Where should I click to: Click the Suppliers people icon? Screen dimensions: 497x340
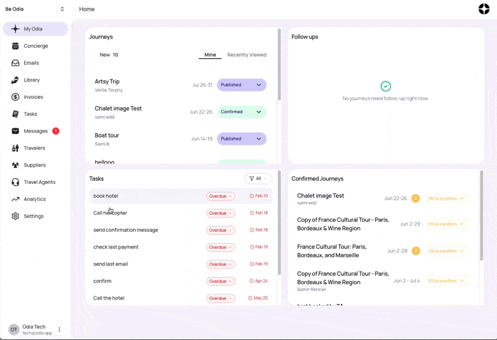pyautogui.click(x=15, y=165)
